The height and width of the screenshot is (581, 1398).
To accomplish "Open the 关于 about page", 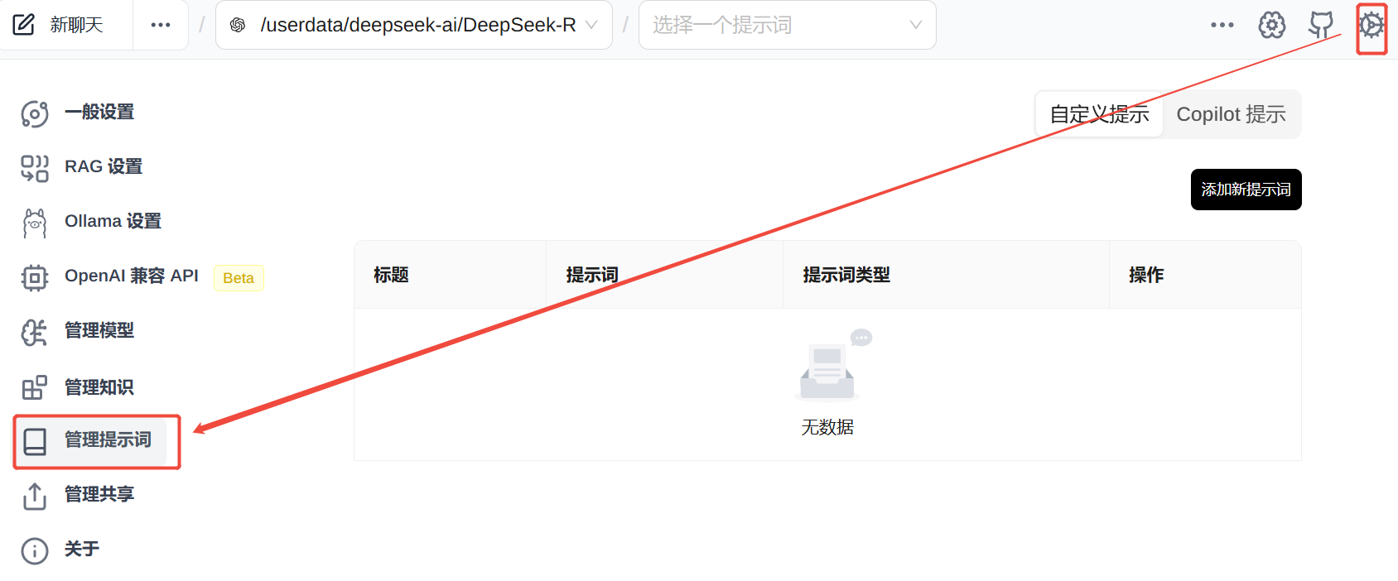I will pyautogui.click(x=81, y=550).
